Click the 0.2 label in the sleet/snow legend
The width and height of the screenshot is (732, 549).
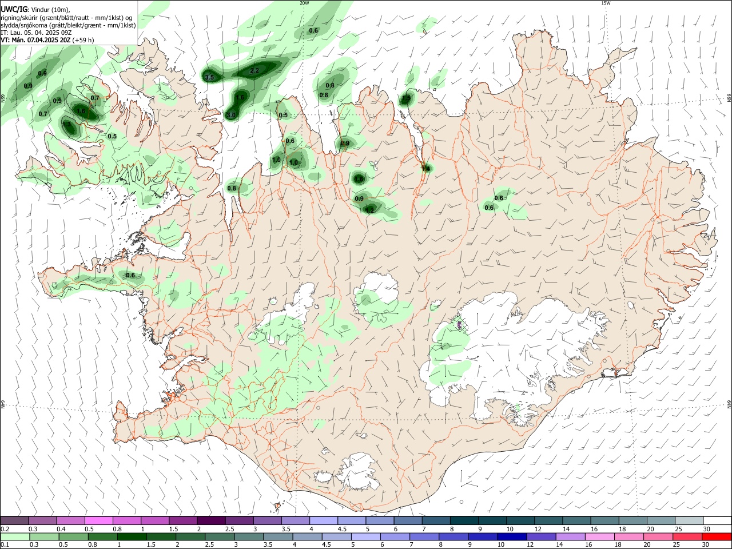[x=5, y=529]
